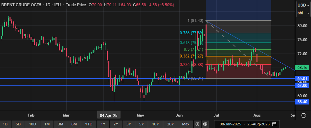Select the 1M time range
This screenshot has height=128, width=311.
47,124
